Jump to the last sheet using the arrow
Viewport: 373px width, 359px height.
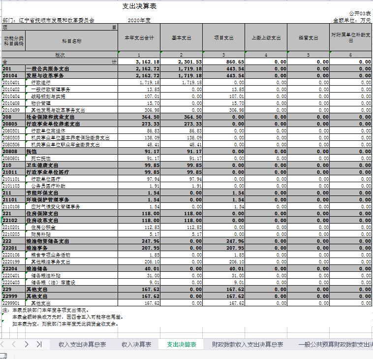point(39,344)
